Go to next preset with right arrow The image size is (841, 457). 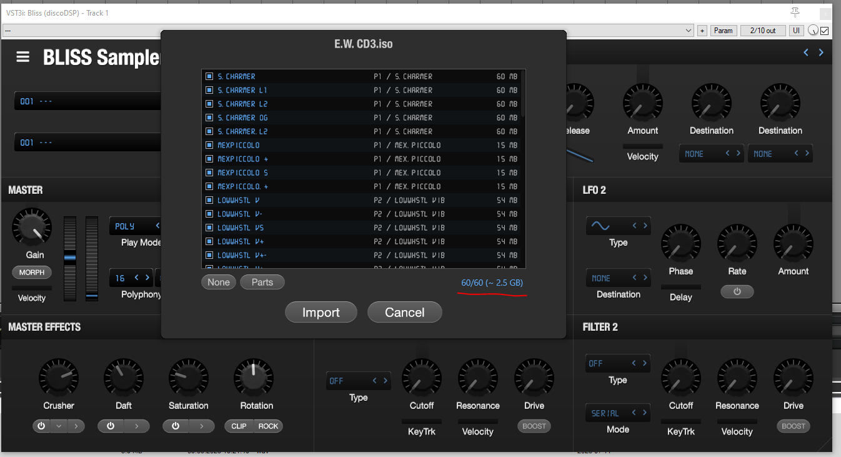pyautogui.click(x=821, y=53)
